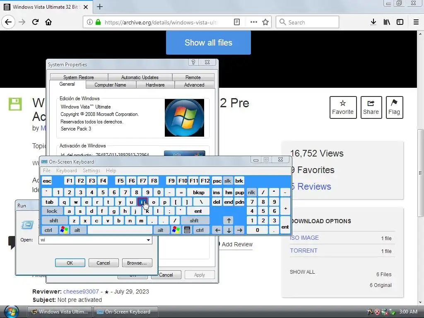This screenshot has width=424, height=318.
Task: Click the Share button on archive page
Action: coord(371,107)
